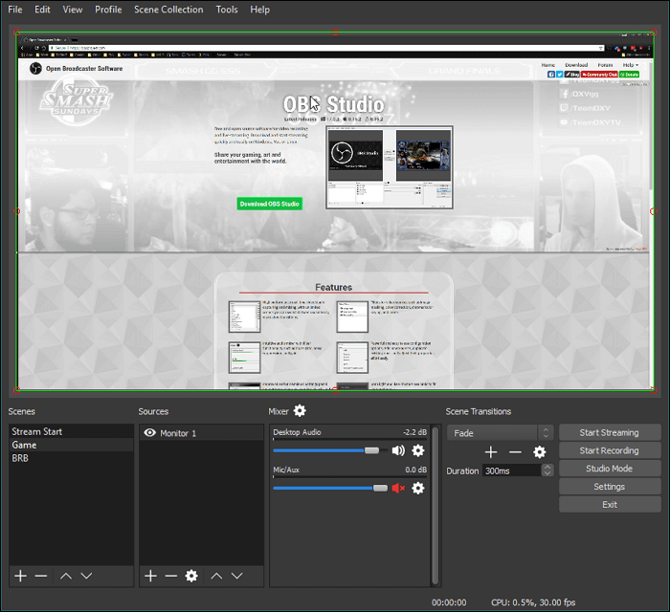Click Start Recording button
The width and height of the screenshot is (670, 612).
tap(610, 450)
